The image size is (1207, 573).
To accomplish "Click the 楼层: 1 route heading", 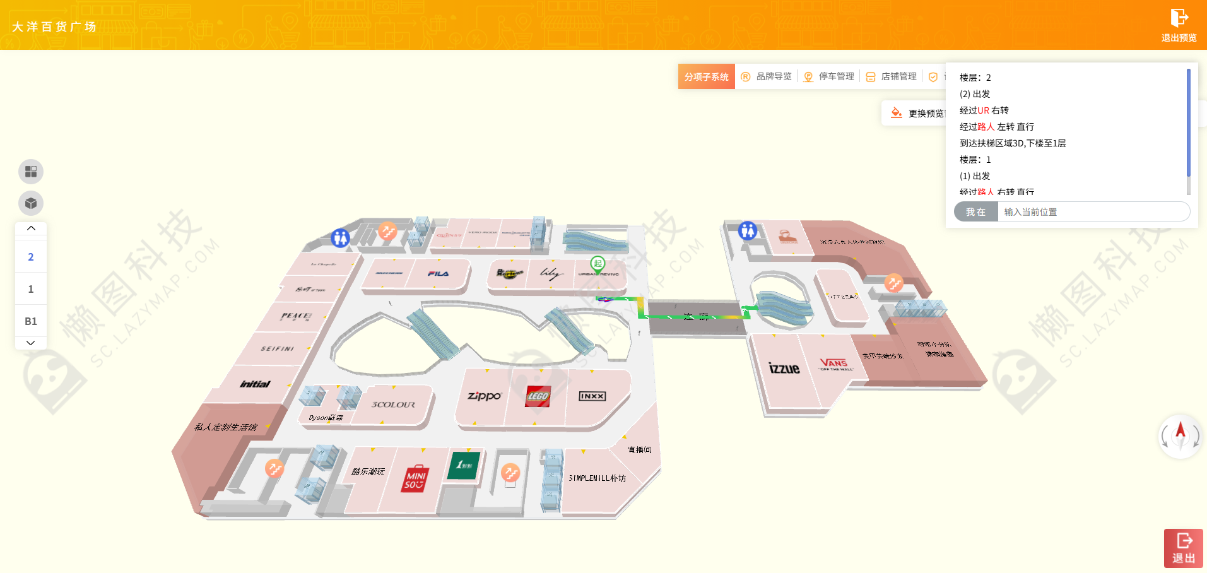I will tap(975, 160).
